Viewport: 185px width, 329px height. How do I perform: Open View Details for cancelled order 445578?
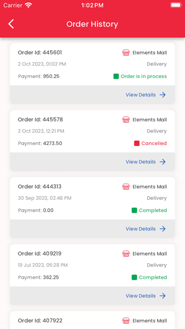click(141, 162)
